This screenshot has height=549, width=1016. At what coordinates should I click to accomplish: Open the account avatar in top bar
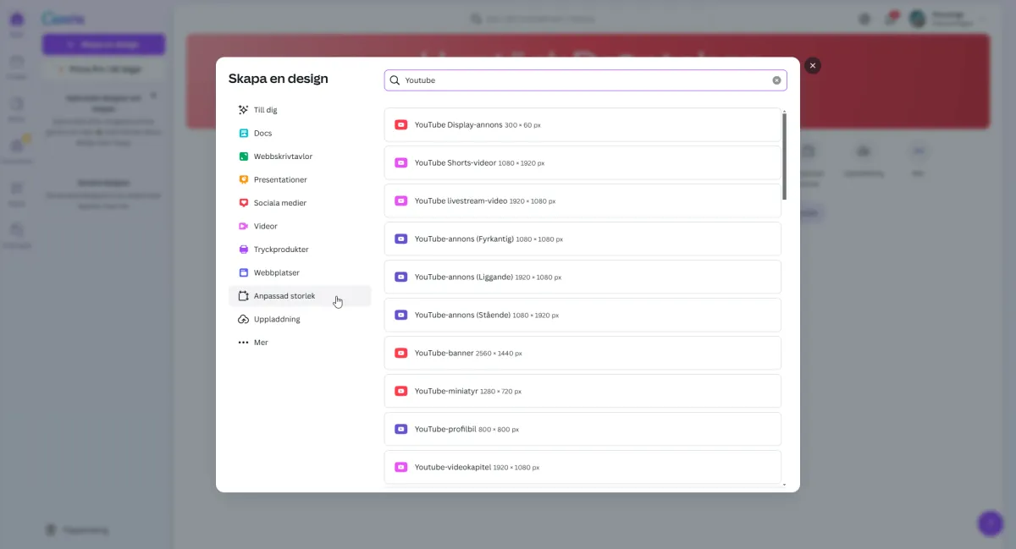917,18
